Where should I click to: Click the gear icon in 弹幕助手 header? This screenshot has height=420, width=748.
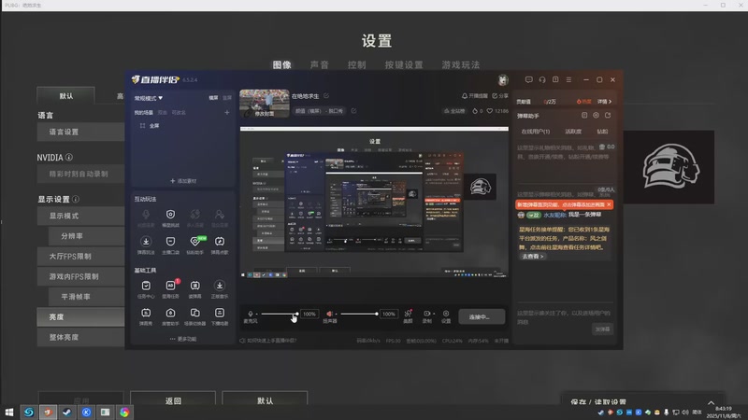pyautogui.click(x=596, y=115)
